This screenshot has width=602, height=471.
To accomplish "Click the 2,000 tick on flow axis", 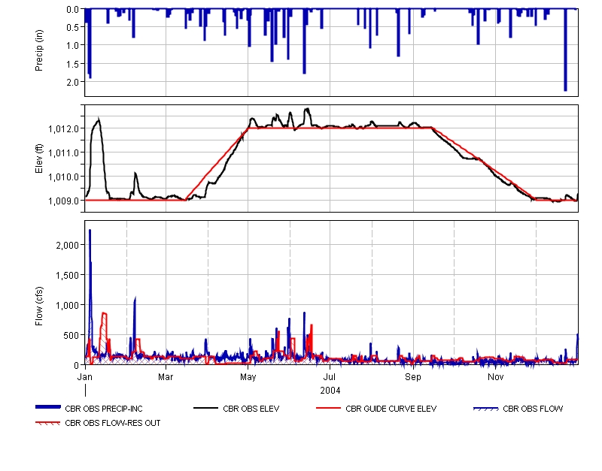I will click(x=67, y=246).
